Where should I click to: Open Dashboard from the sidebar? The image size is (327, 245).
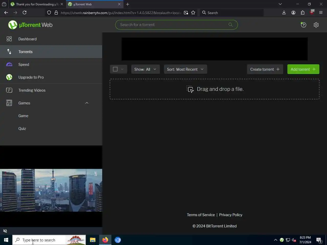[51, 39]
